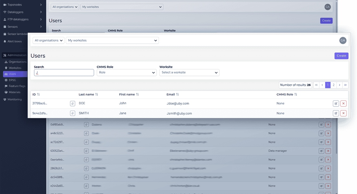Sort by Email column arrows
Screen dimensions: 357x194
[177, 94]
